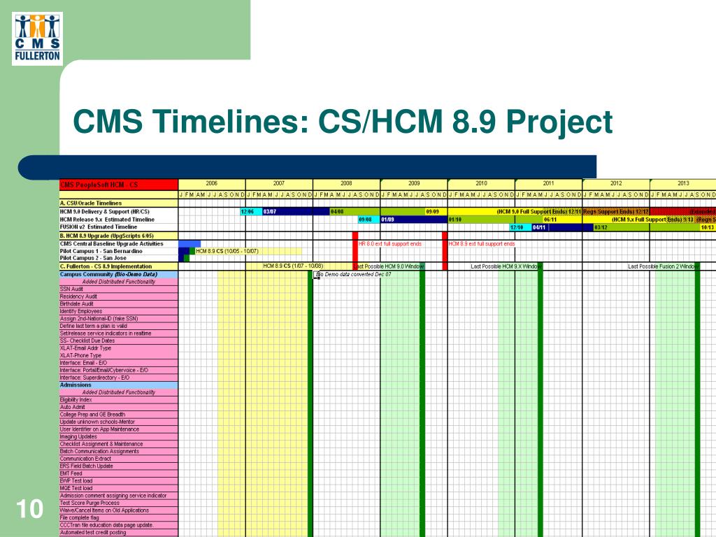Click CMS Central Baseline Upgrade Activities row

119,244
